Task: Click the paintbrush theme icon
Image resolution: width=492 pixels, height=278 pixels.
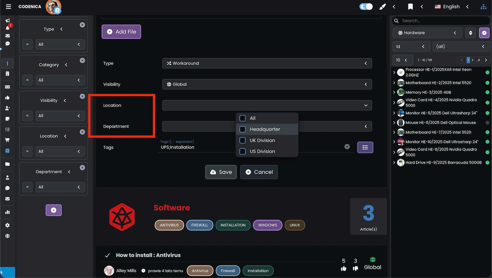Action: [x=382, y=7]
